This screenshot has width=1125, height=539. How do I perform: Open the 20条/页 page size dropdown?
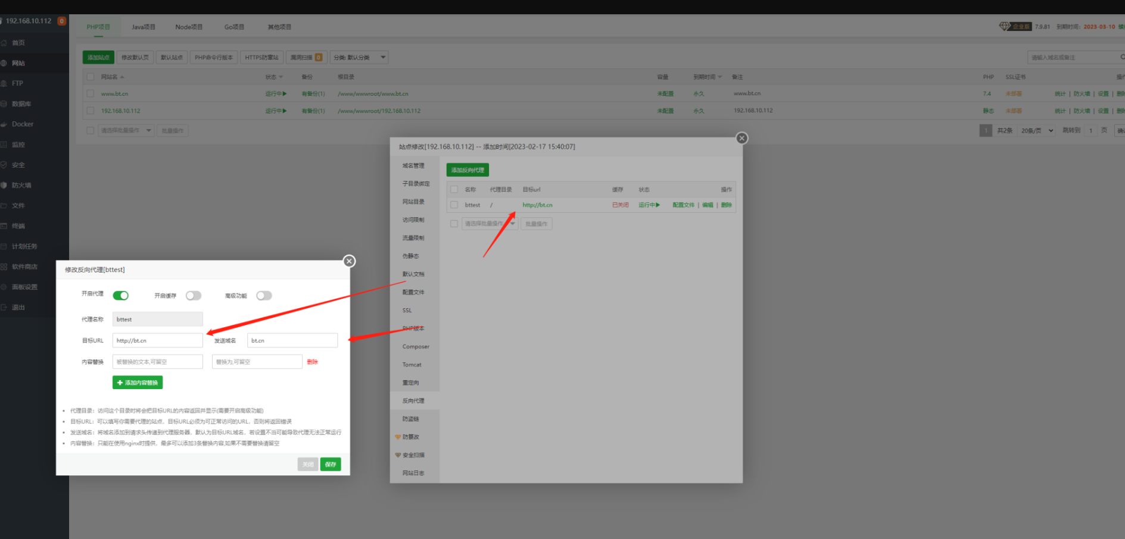tap(1037, 130)
